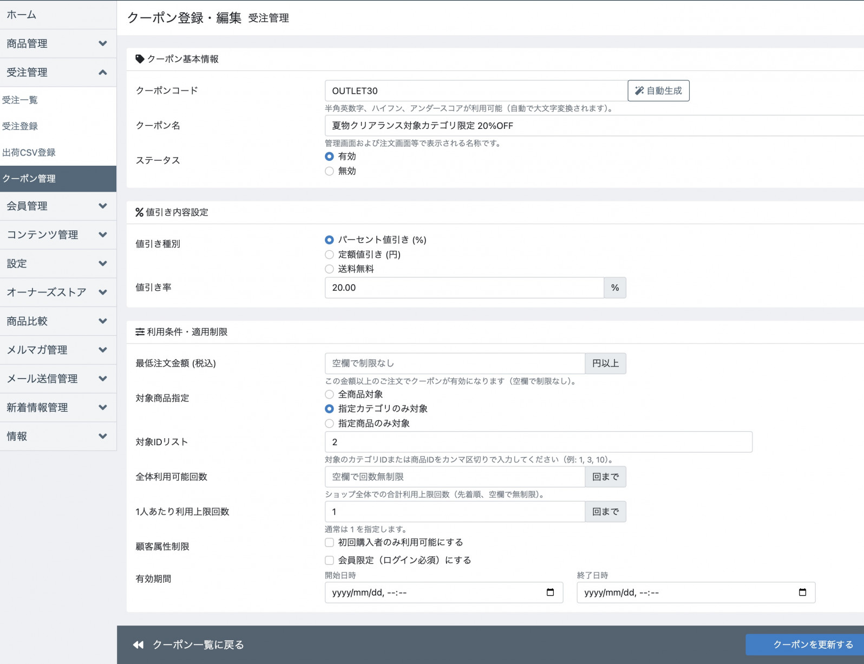This screenshot has width=864, height=664.
Task: Open calendar picker for 終了日時 field
Action: click(802, 593)
